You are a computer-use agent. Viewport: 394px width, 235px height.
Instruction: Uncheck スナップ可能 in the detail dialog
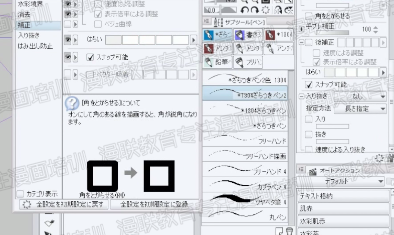point(90,57)
